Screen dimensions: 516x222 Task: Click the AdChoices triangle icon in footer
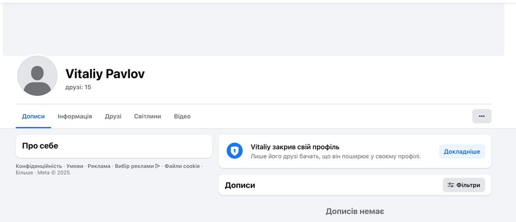(x=158, y=166)
